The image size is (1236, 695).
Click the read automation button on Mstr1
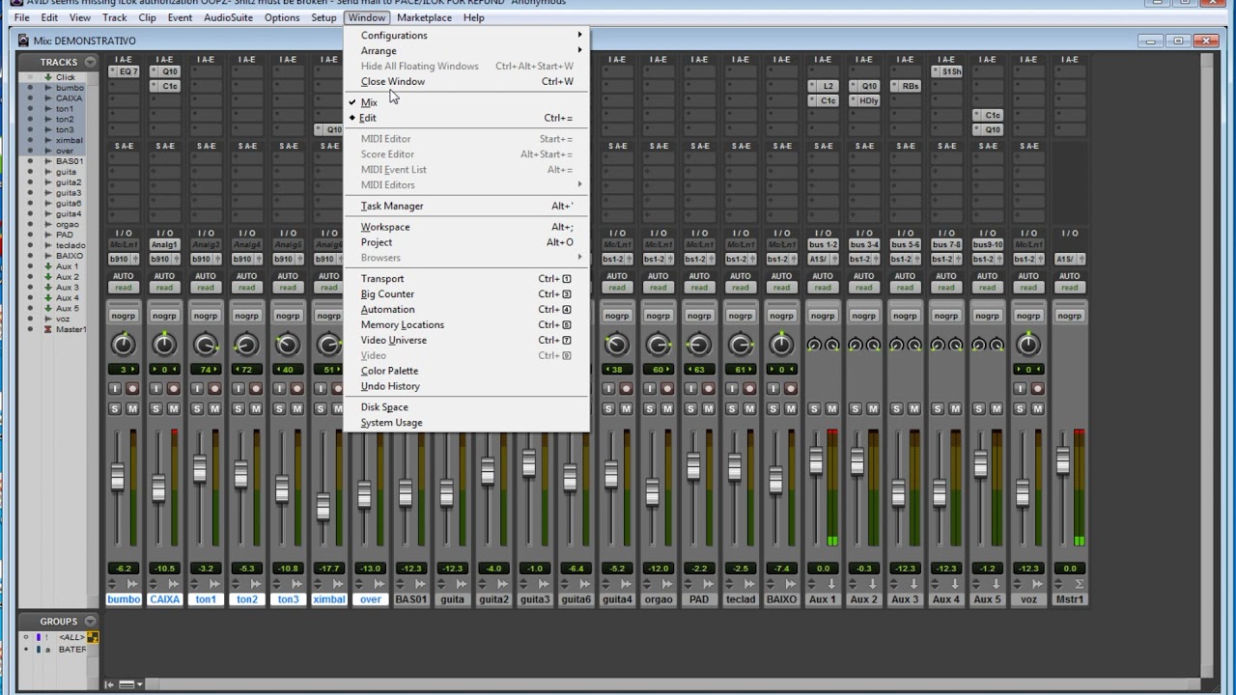coord(1070,288)
